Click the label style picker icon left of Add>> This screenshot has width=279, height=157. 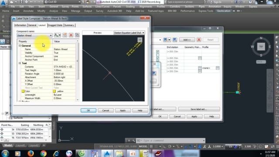pos(166,40)
